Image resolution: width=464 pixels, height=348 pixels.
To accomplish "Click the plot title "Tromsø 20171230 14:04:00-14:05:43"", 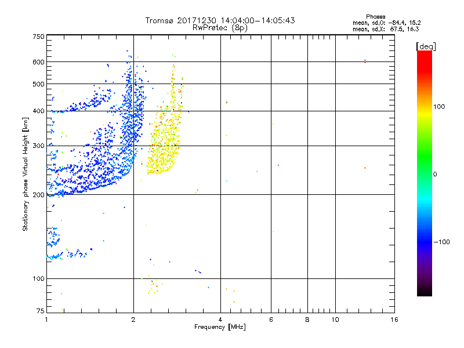I will (x=220, y=20).
